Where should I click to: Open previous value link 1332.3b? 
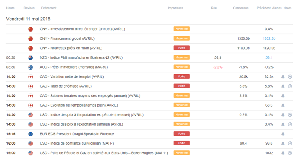tap(269, 38)
